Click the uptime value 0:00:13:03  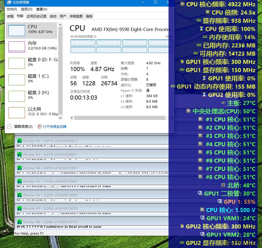click(x=84, y=98)
